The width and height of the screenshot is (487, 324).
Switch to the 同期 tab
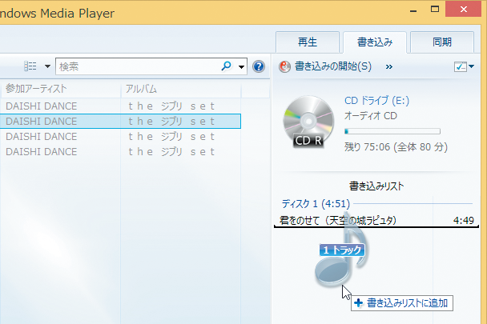tap(442, 42)
